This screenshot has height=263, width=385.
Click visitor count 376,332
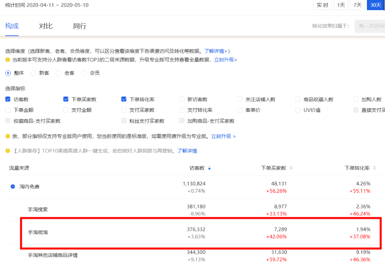[196, 229]
